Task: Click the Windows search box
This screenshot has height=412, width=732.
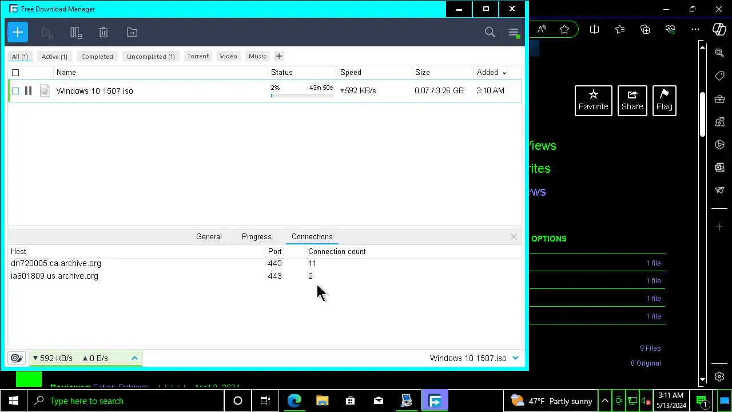Action: click(126, 401)
